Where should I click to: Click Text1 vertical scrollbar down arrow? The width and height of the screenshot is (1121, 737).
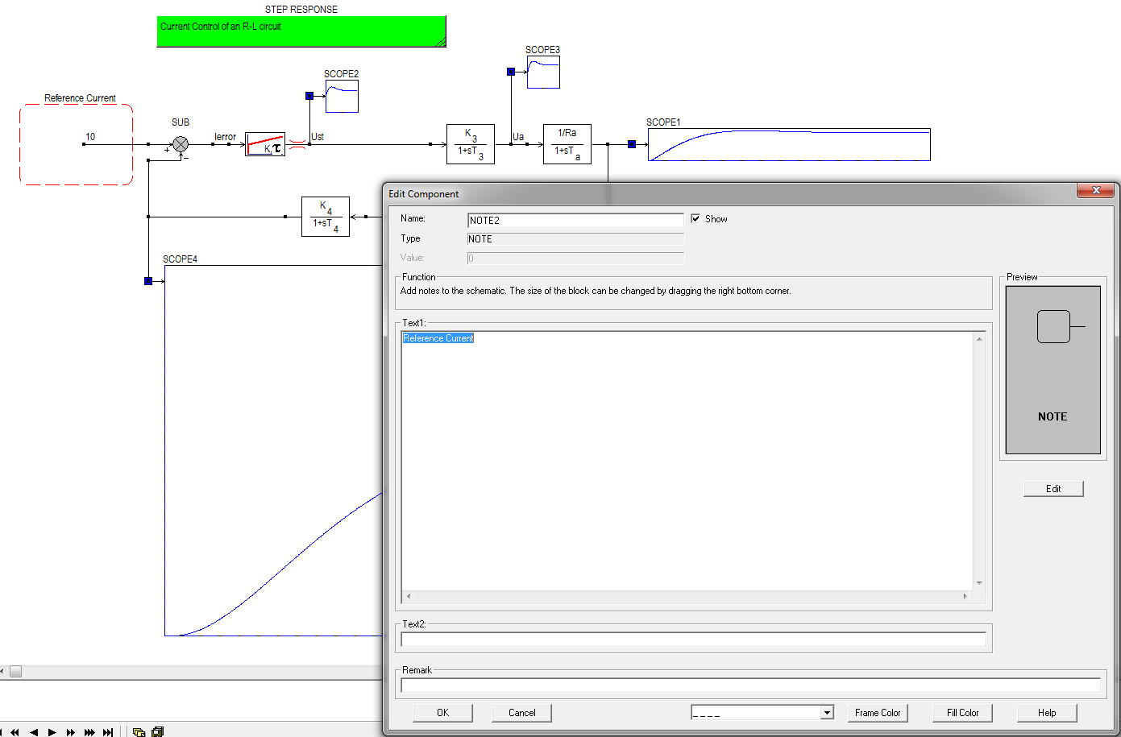point(979,583)
